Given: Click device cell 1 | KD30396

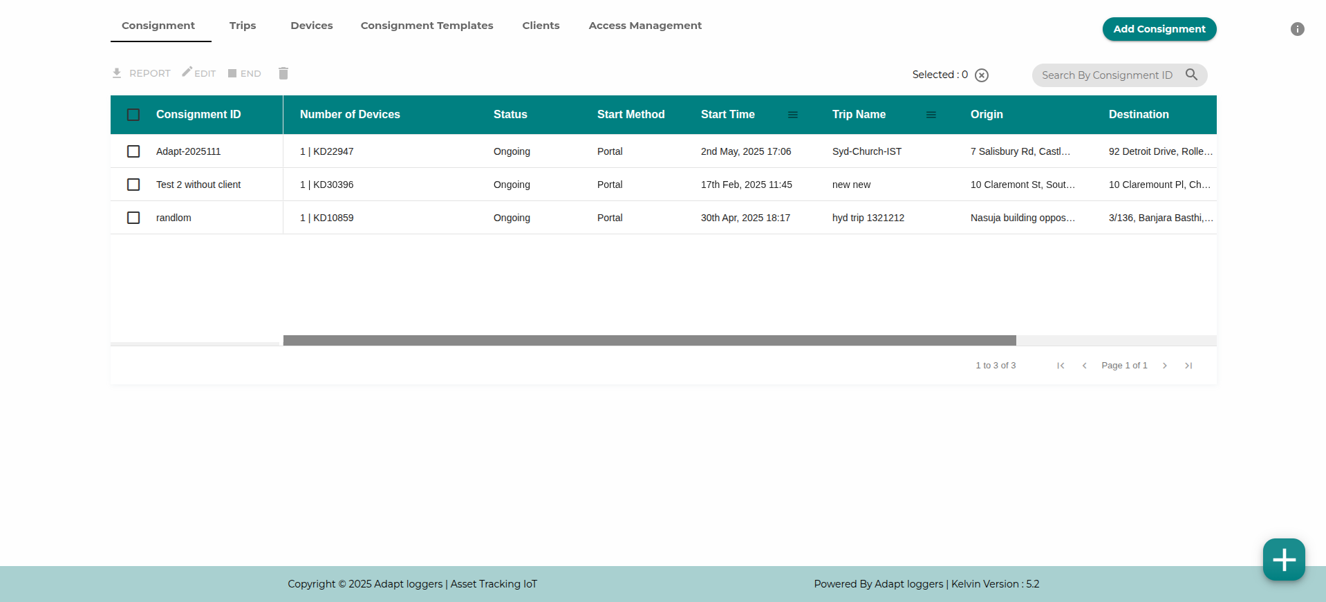Looking at the screenshot, I should tap(326, 185).
